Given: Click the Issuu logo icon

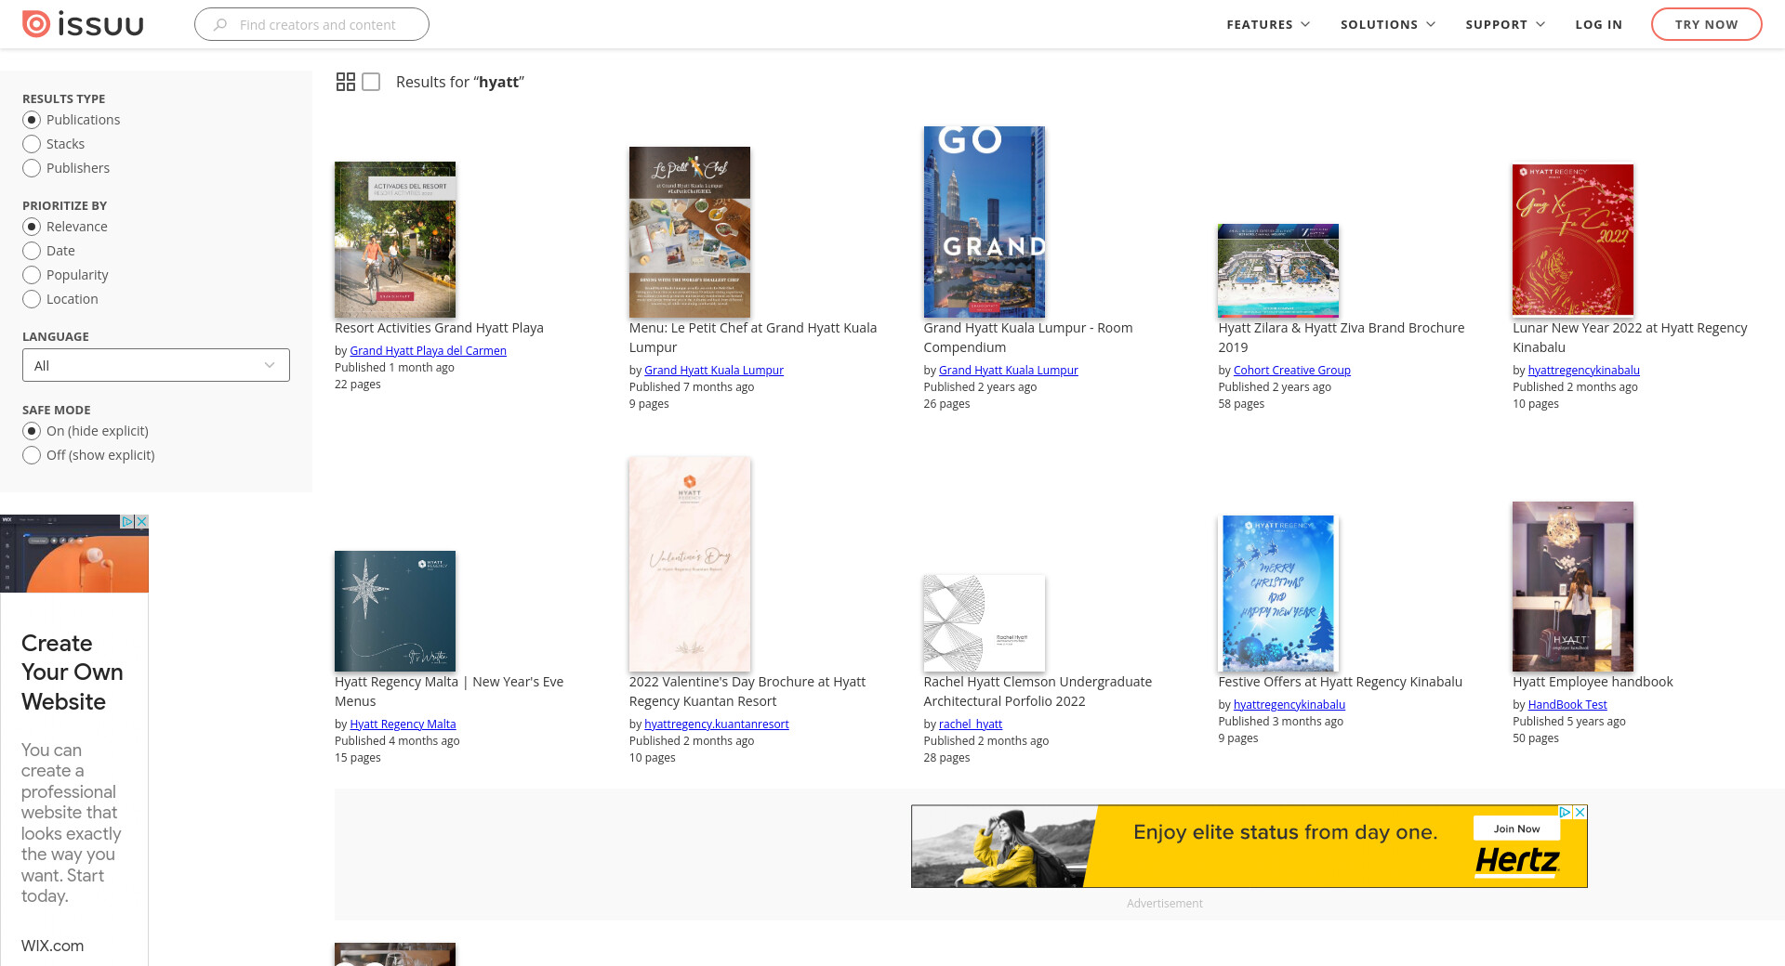Looking at the screenshot, I should click(36, 24).
